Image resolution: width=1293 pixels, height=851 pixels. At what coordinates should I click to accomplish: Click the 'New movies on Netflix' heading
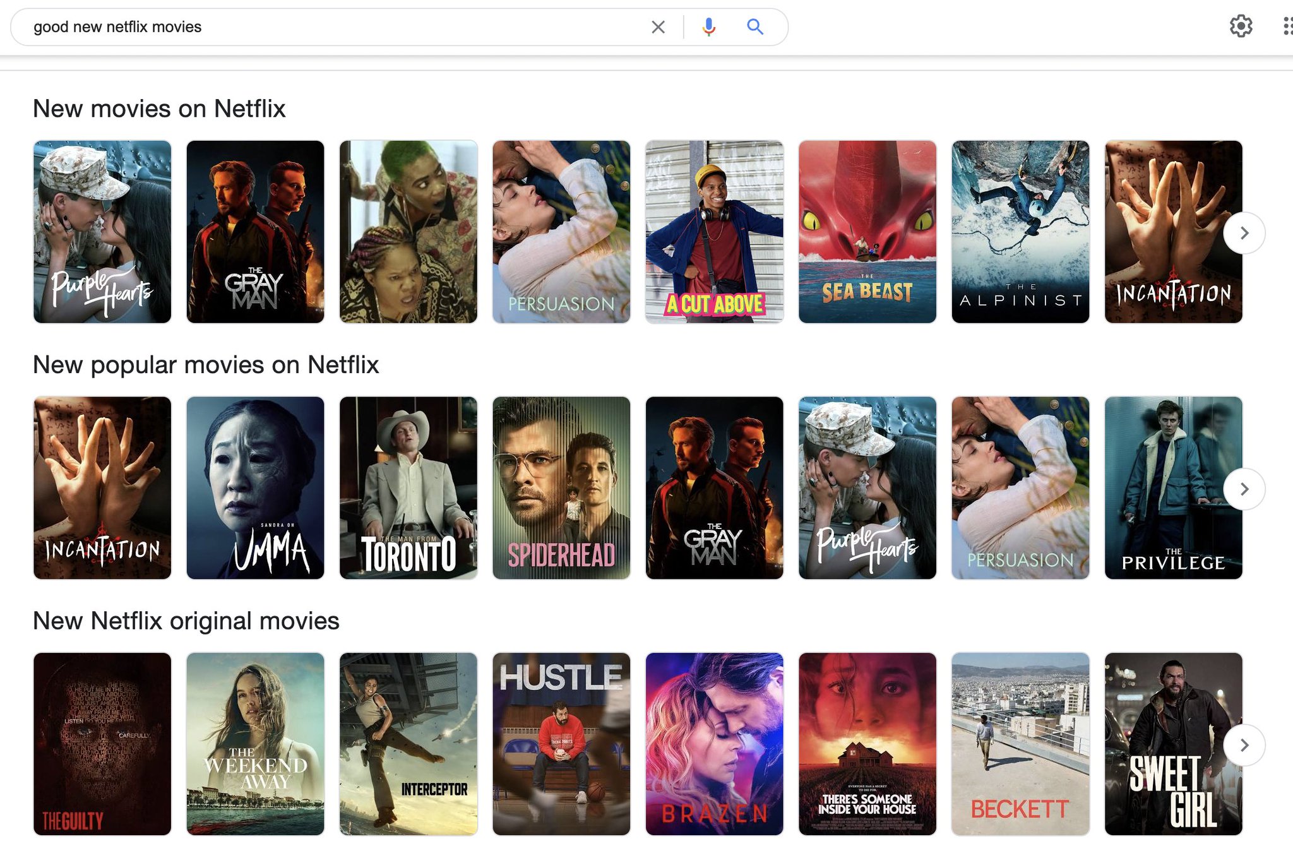(159, 109)
